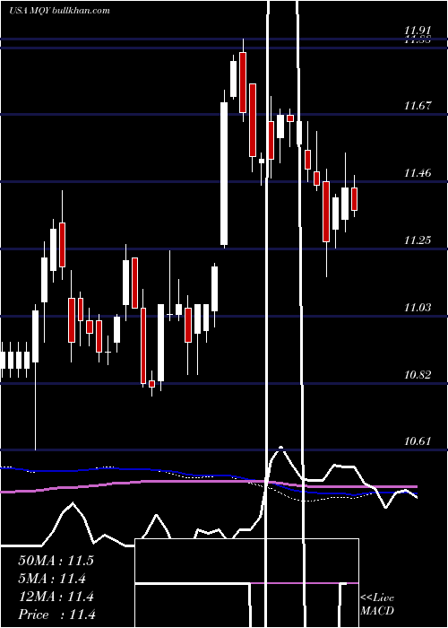Click the '12MA : 11.4' readout
The image size is (448, 628).
[x=56, y=597]
